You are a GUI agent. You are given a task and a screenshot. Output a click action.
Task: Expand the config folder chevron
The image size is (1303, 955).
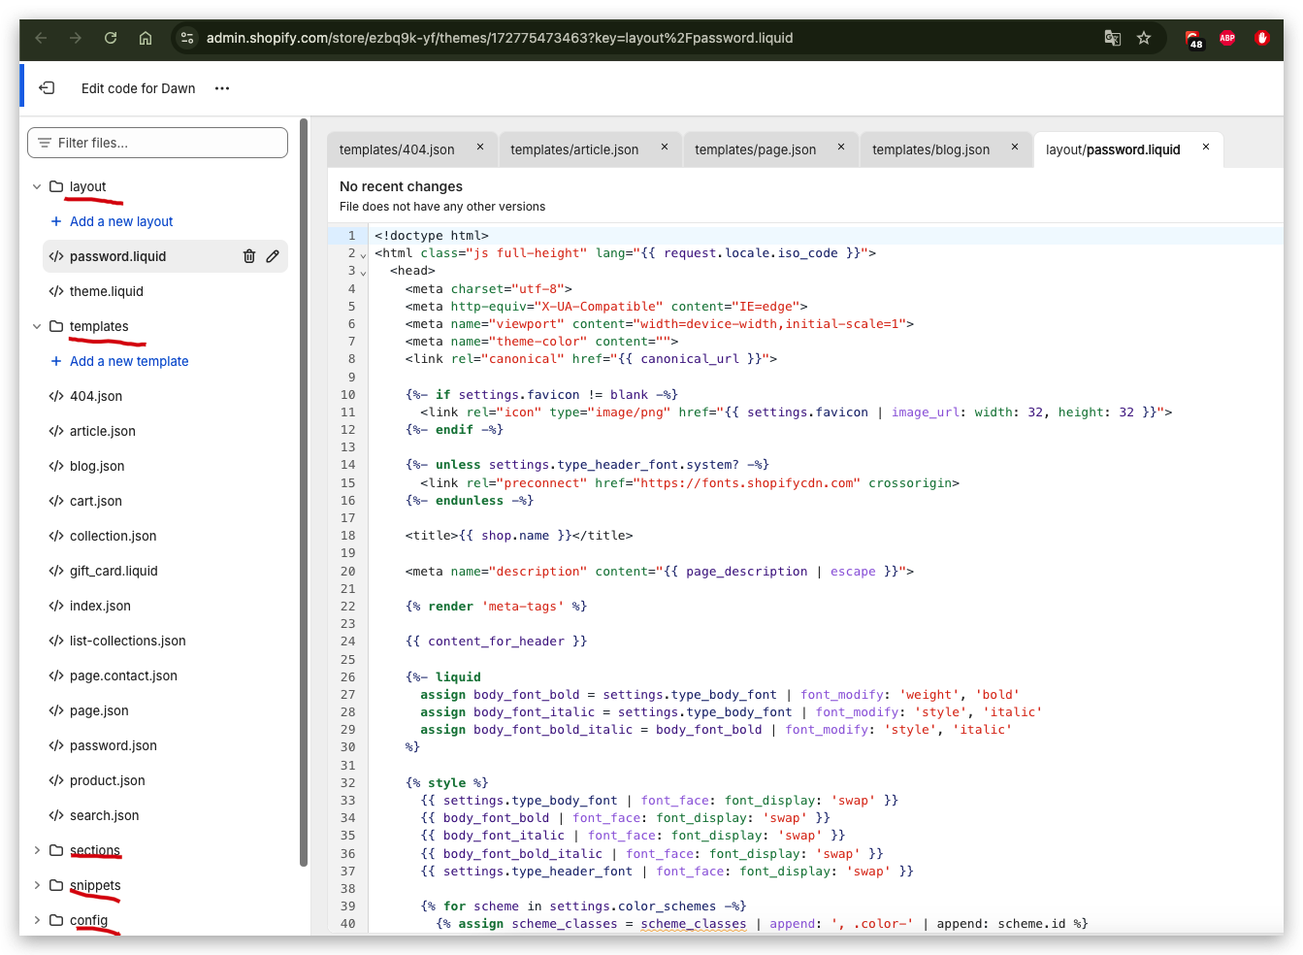pyautogui.click(x=37, y=920)
